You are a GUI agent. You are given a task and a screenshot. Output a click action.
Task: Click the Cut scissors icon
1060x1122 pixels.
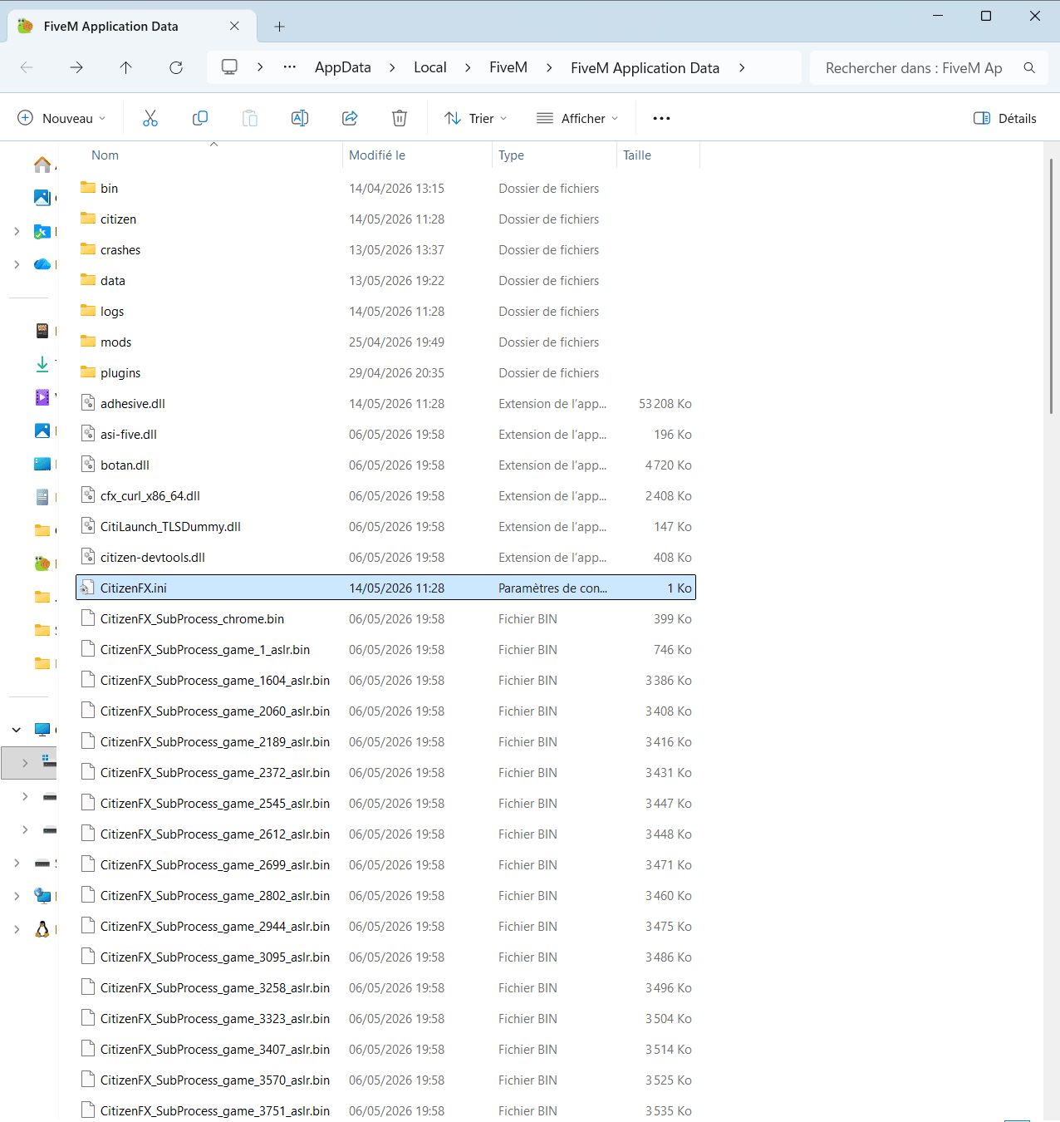point(150,118)
